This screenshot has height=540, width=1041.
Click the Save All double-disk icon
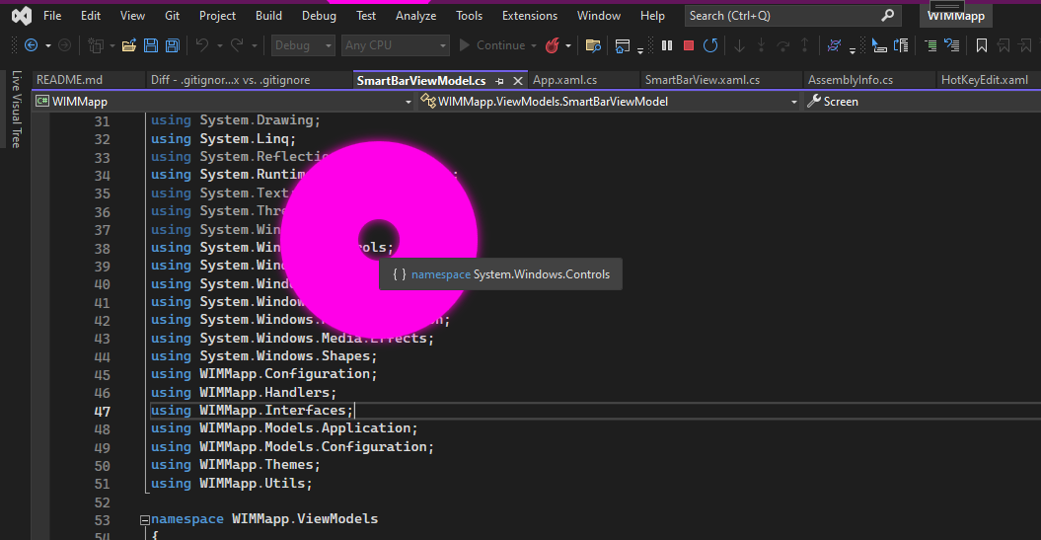pos(173,45)
